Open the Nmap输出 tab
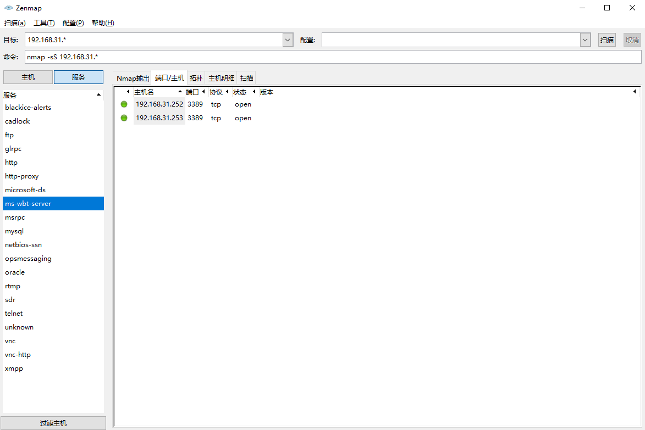The image size is (645, 430). (x=133, y=78)
